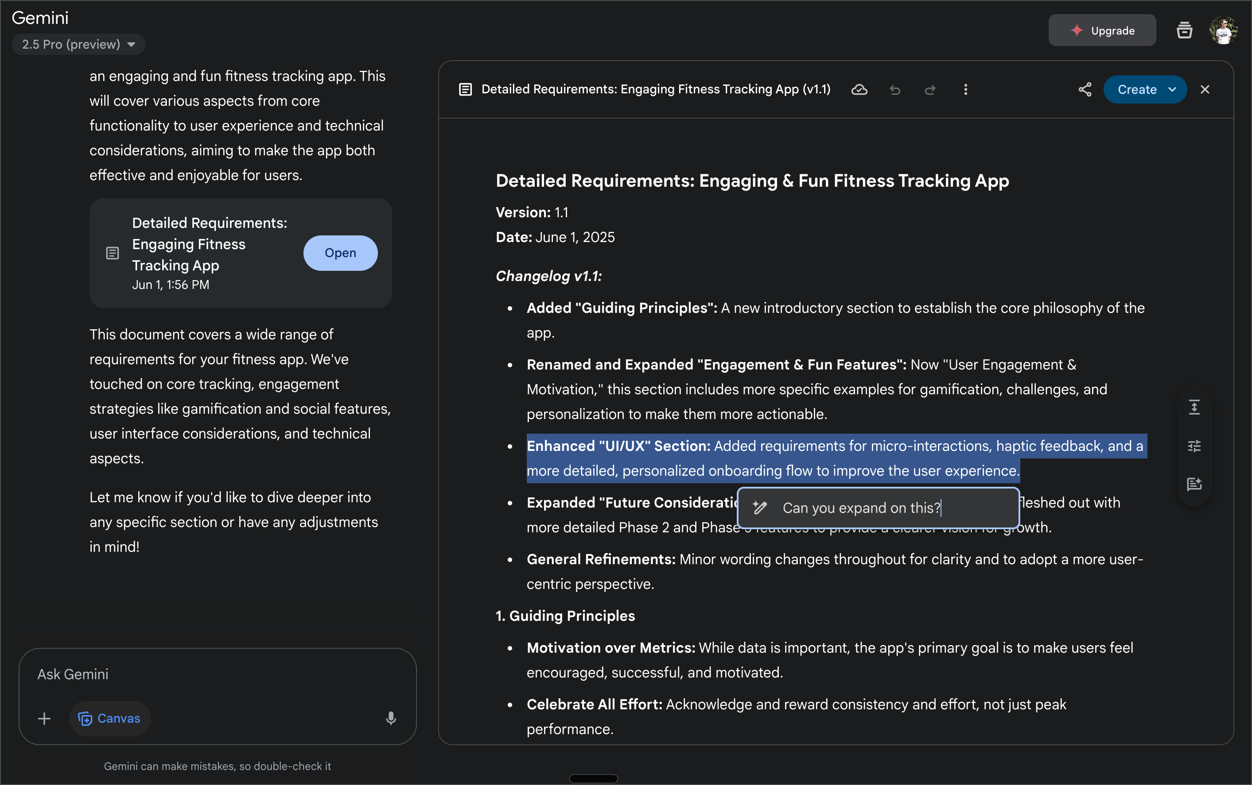The image size is (1252, 785).
Task: Click the Ask Gemini prompt field
Action: [208, 674]
